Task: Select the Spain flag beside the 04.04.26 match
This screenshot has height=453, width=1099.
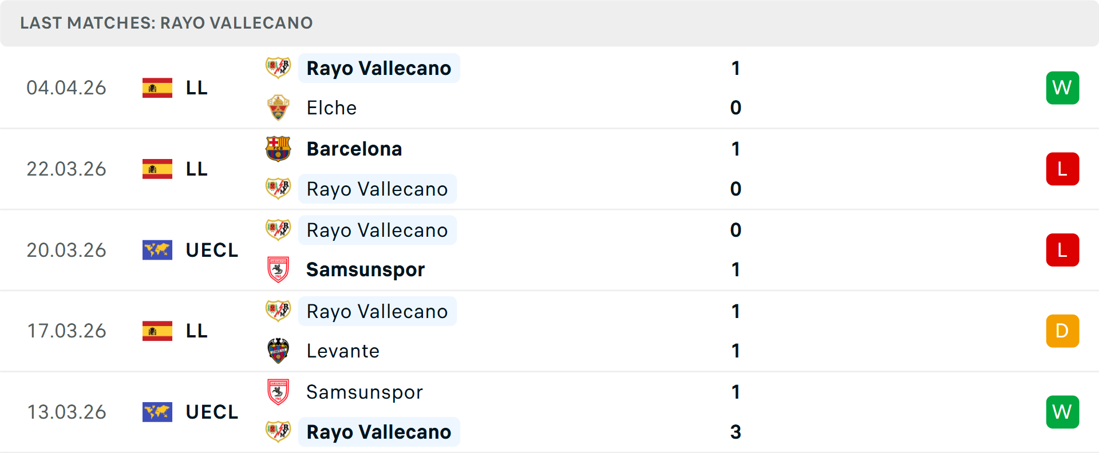Action: click(x=157, y=88)
